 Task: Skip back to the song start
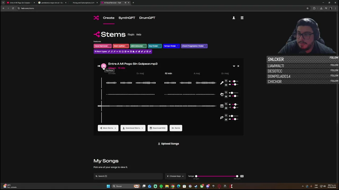pyautogui.click(x=99, y=66)
